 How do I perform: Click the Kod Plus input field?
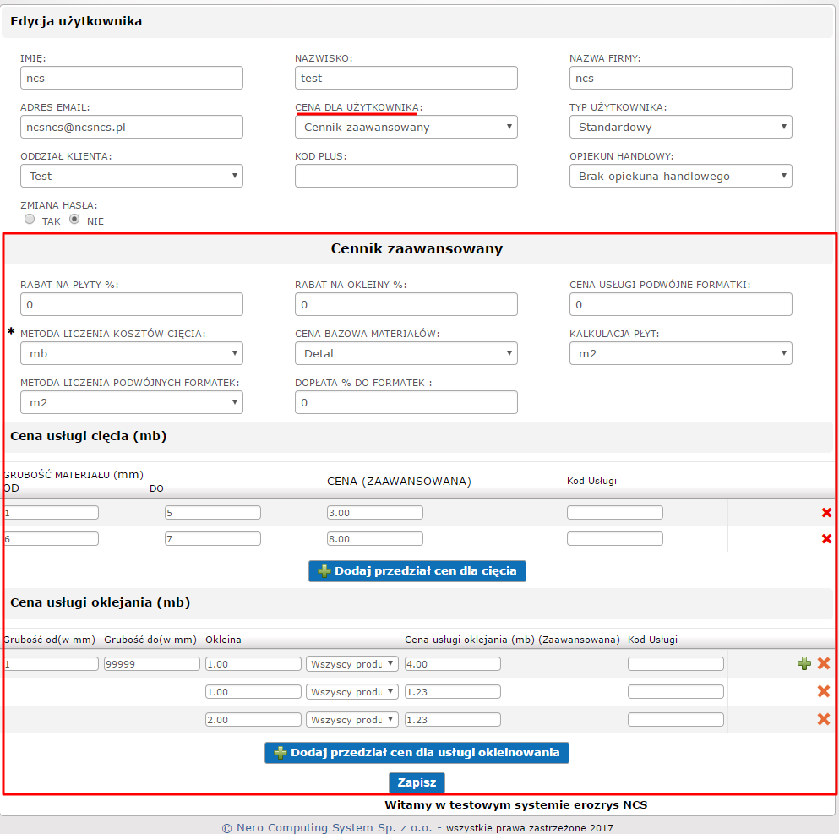(x=406, y=177)
